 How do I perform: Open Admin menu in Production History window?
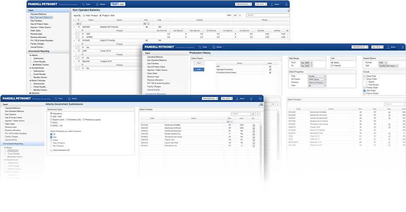pyautogui.click(x=218, y=47)
